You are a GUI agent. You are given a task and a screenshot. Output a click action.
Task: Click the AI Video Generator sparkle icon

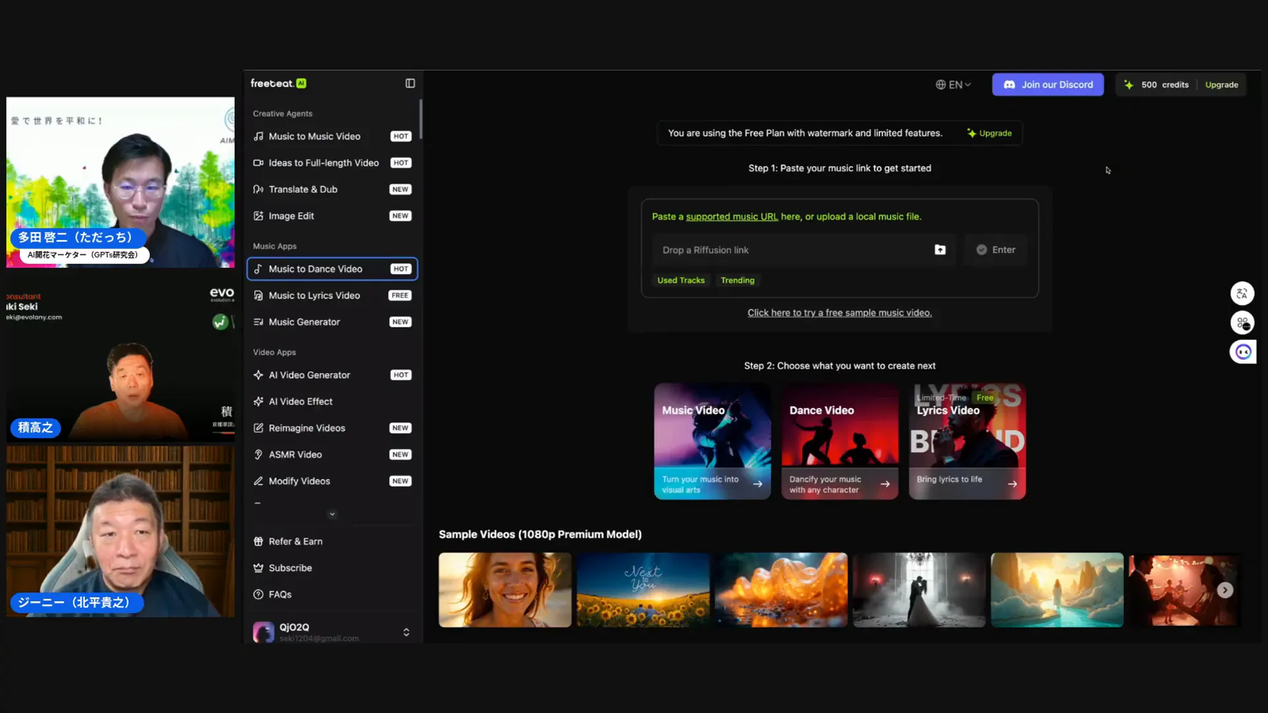point(258,375)
